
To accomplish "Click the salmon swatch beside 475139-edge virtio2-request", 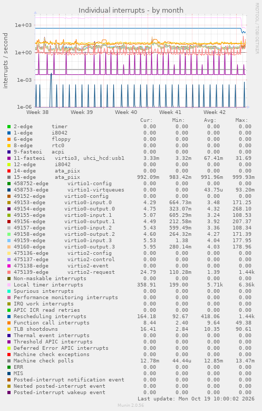I will tap(9, 272).
